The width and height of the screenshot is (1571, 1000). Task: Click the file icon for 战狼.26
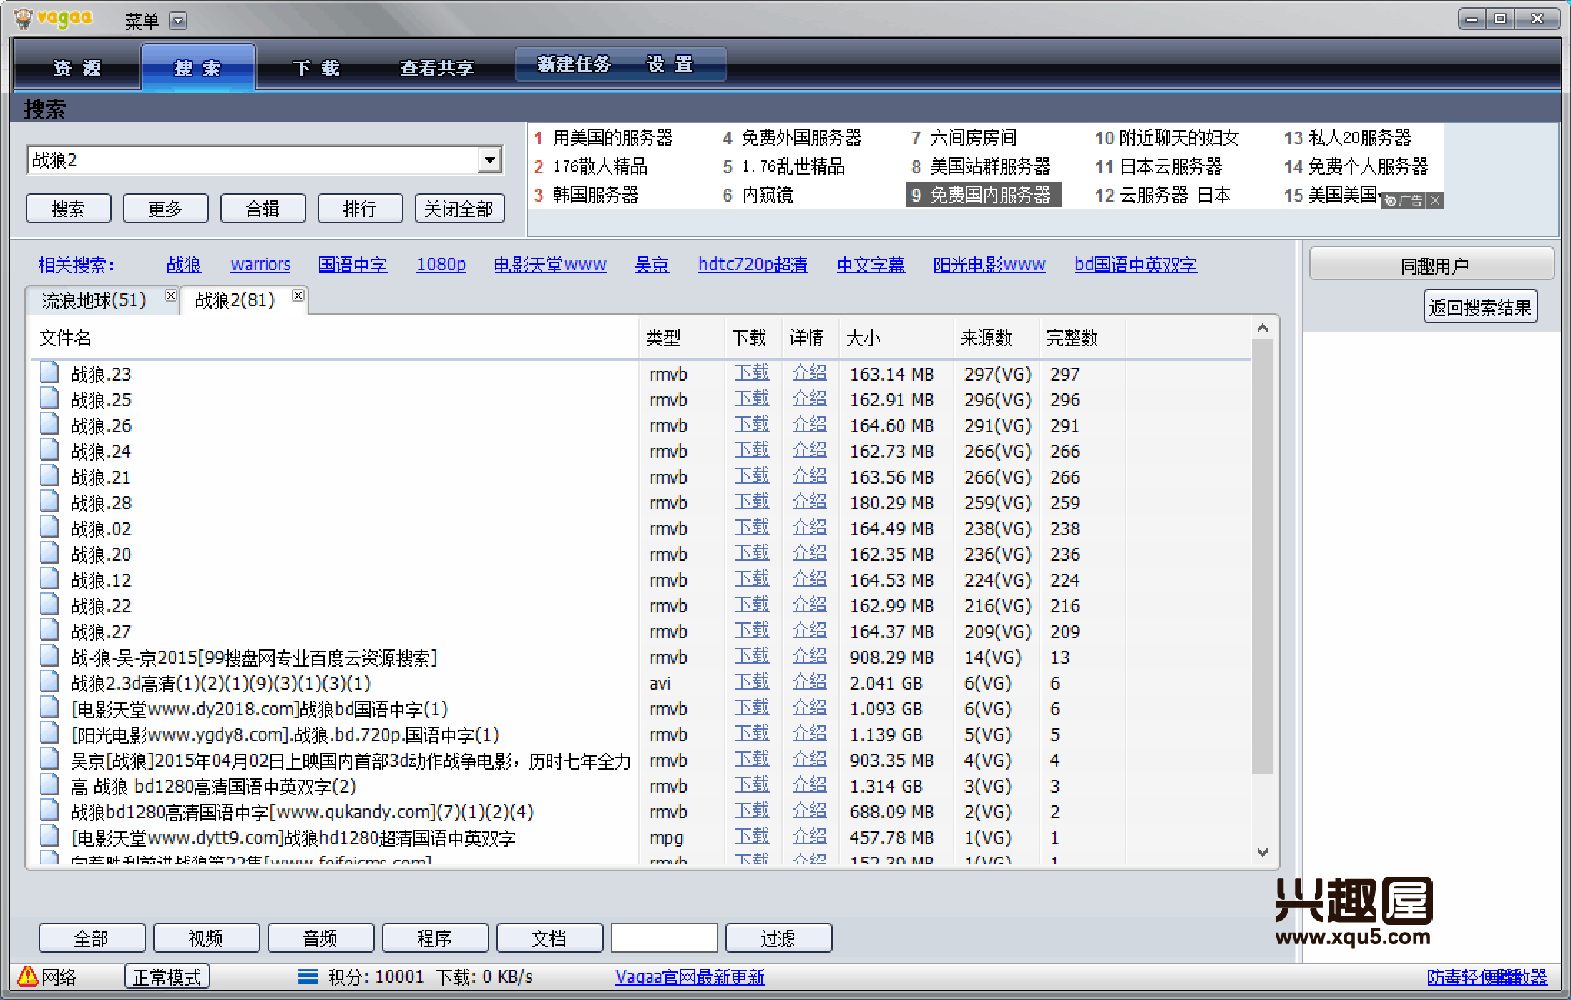click(x=49, y=424)
